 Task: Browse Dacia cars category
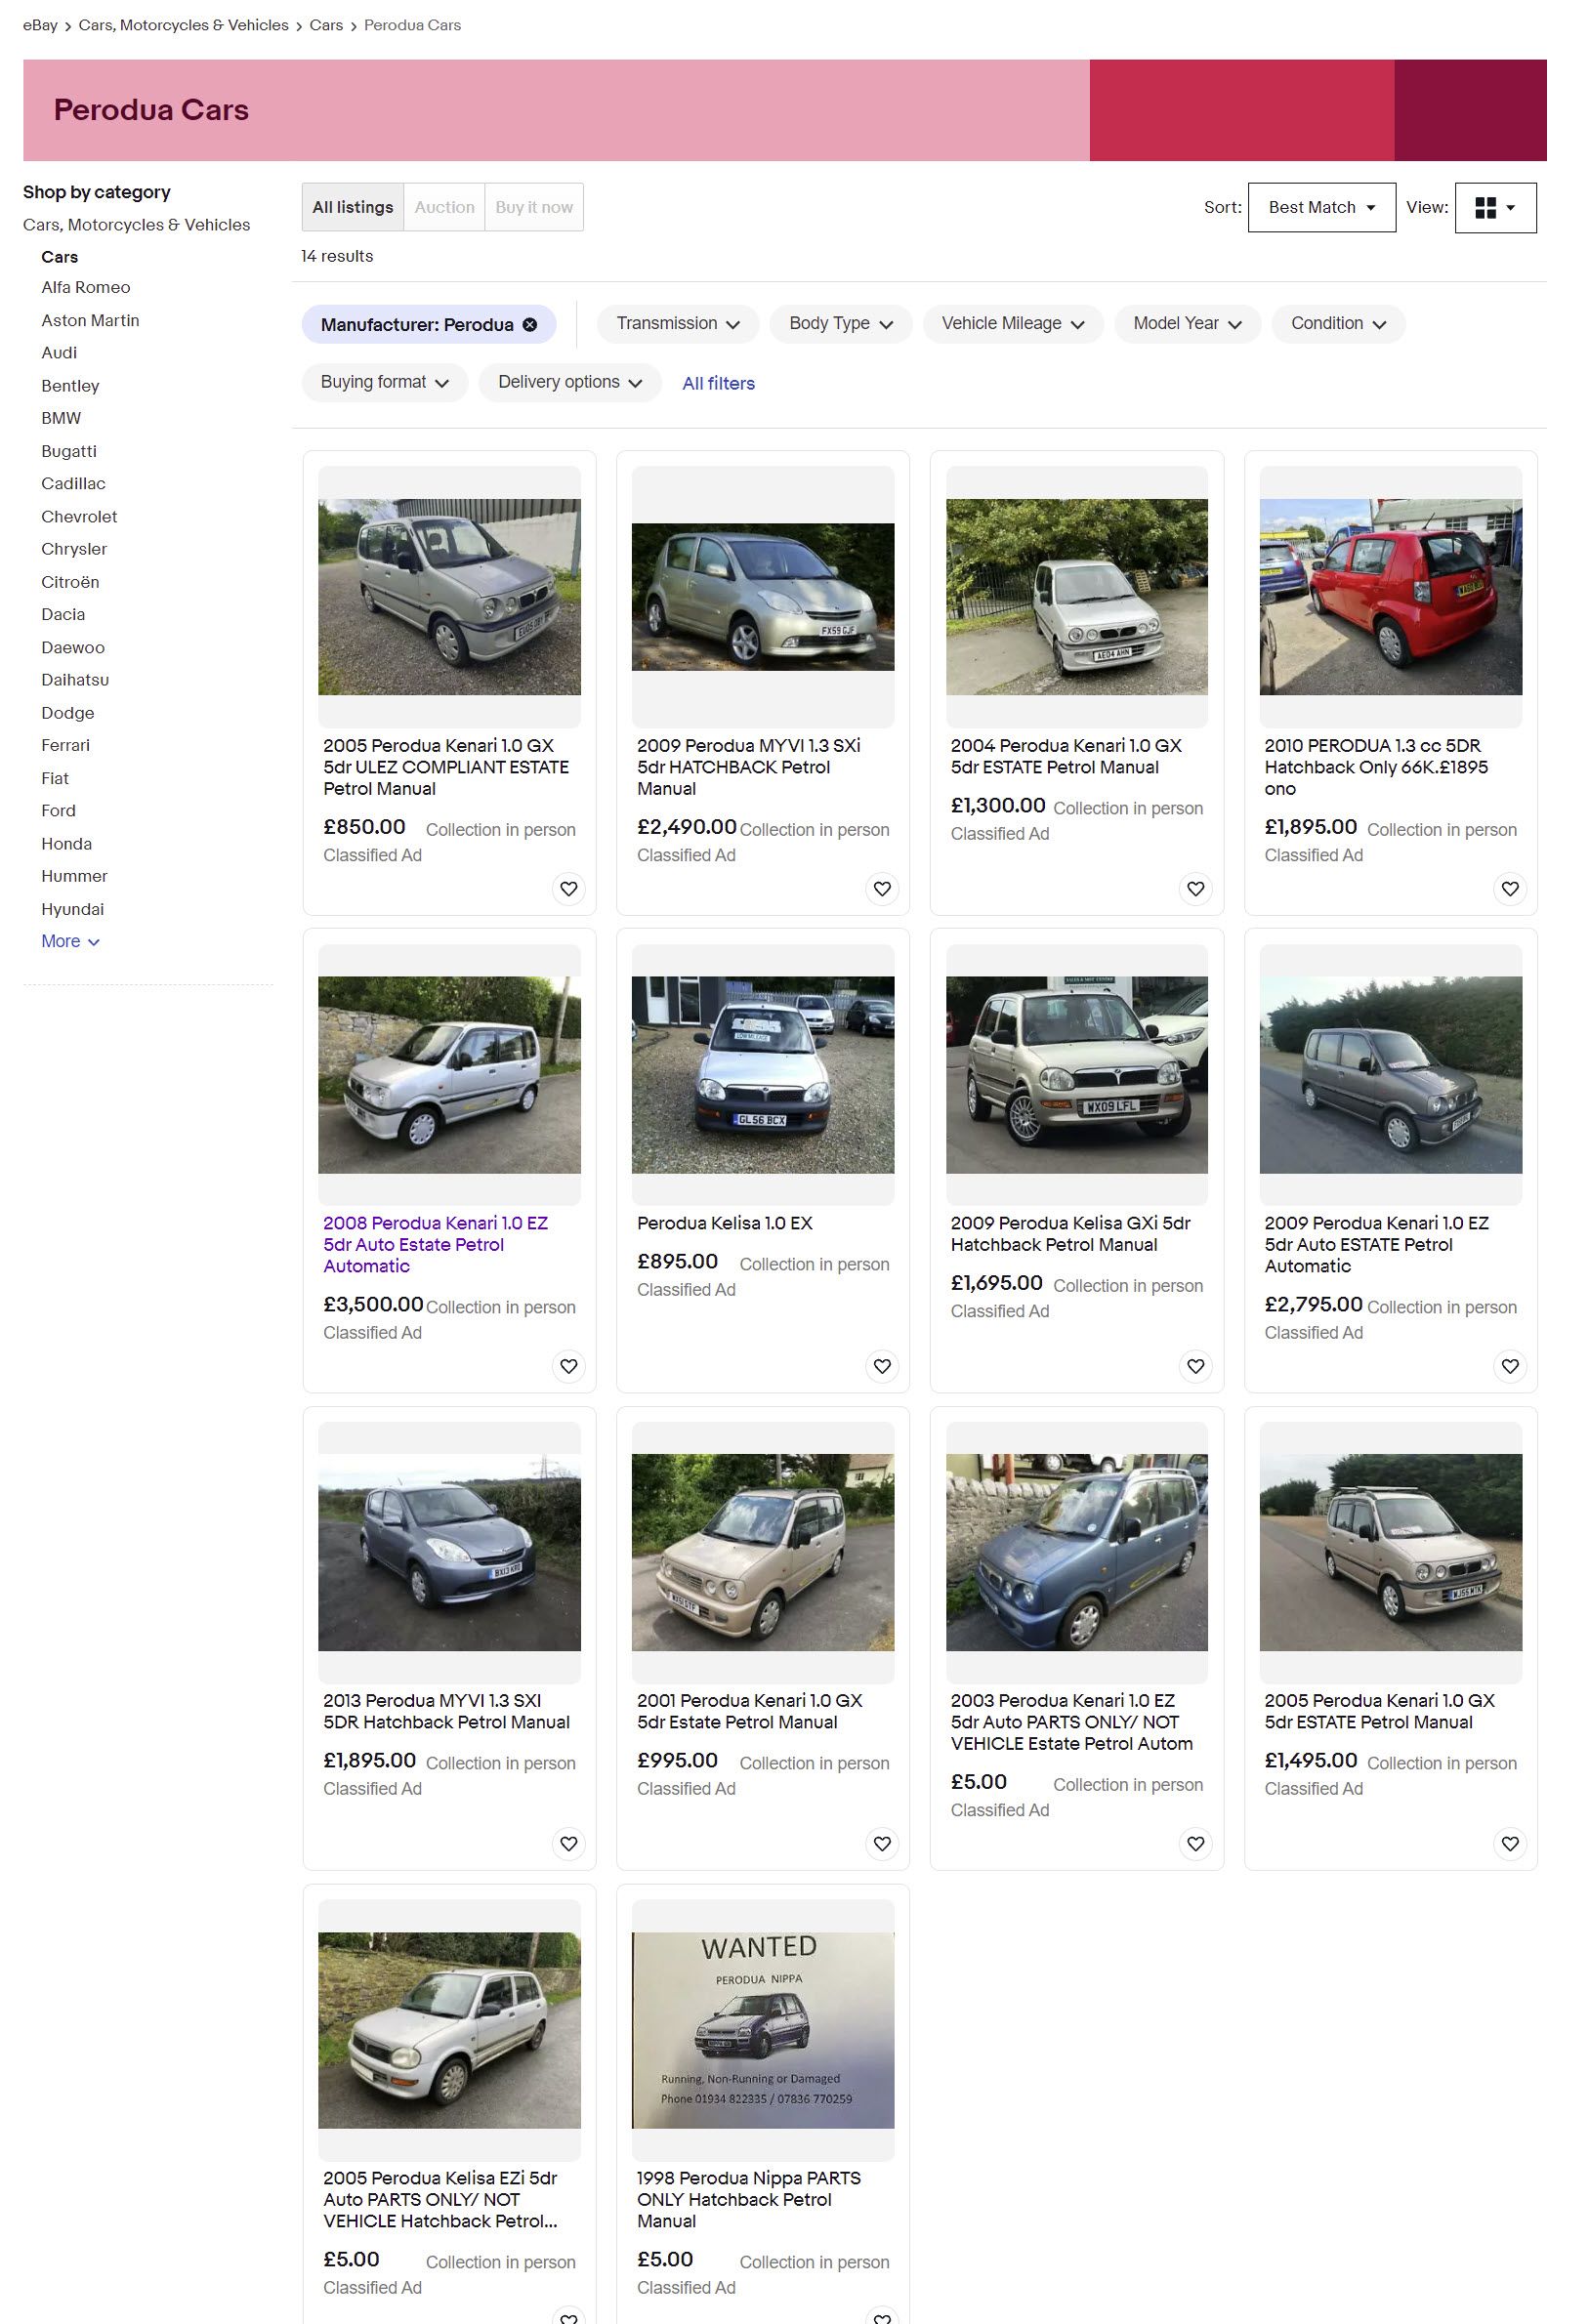63,615
